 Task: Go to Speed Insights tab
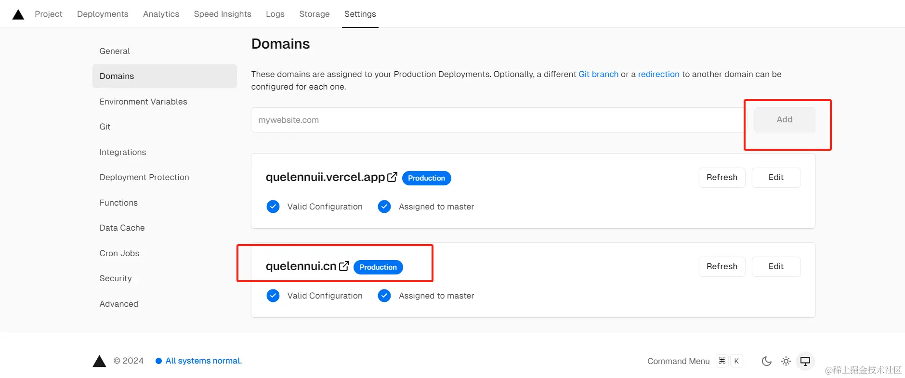(x=223, y=14)
